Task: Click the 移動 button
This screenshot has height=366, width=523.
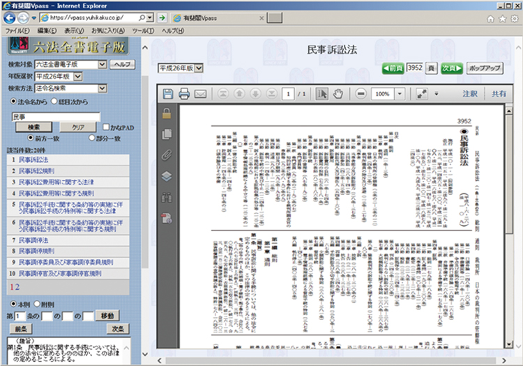Action: coord(107,316)
